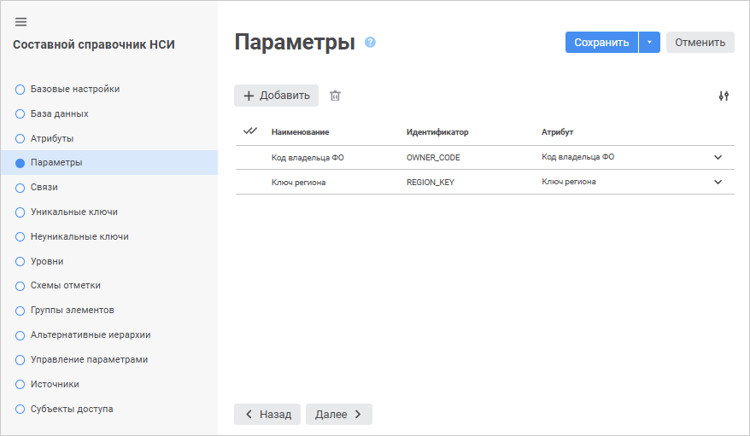Expand attribute dropdown for Код владельца ФО
Viewport: 750px width, 436px height.
tap(718, 157)
